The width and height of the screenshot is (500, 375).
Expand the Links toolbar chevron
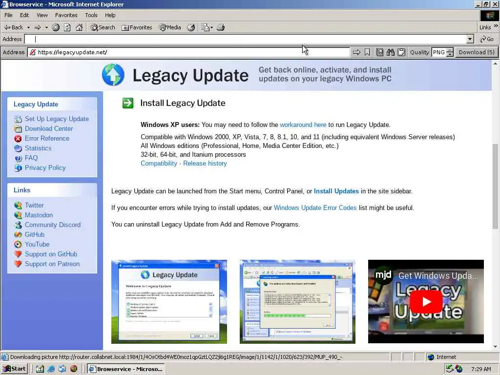click(496, 26)
